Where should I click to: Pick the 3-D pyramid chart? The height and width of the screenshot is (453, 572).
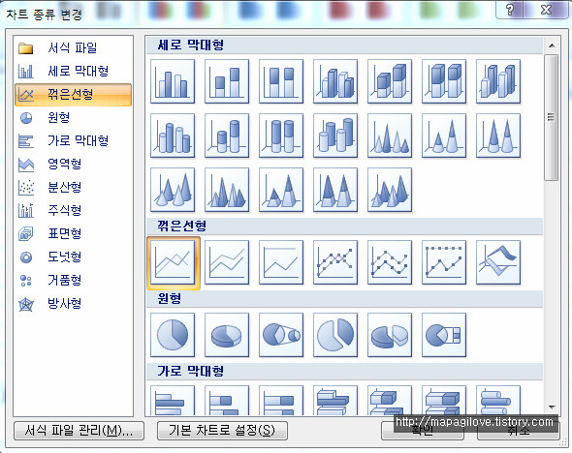pyautogui.click(x=390, y=190)
